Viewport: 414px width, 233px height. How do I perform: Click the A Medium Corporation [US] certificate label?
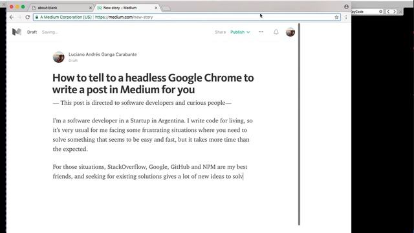pyautogui.click(x=66, y=17)
